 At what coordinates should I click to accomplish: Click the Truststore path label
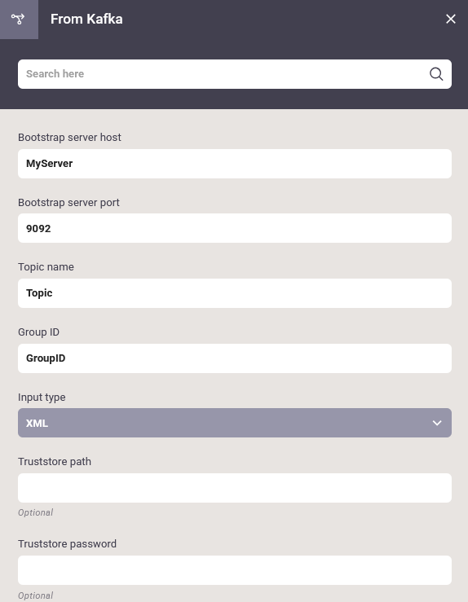(x=55, y=462)
